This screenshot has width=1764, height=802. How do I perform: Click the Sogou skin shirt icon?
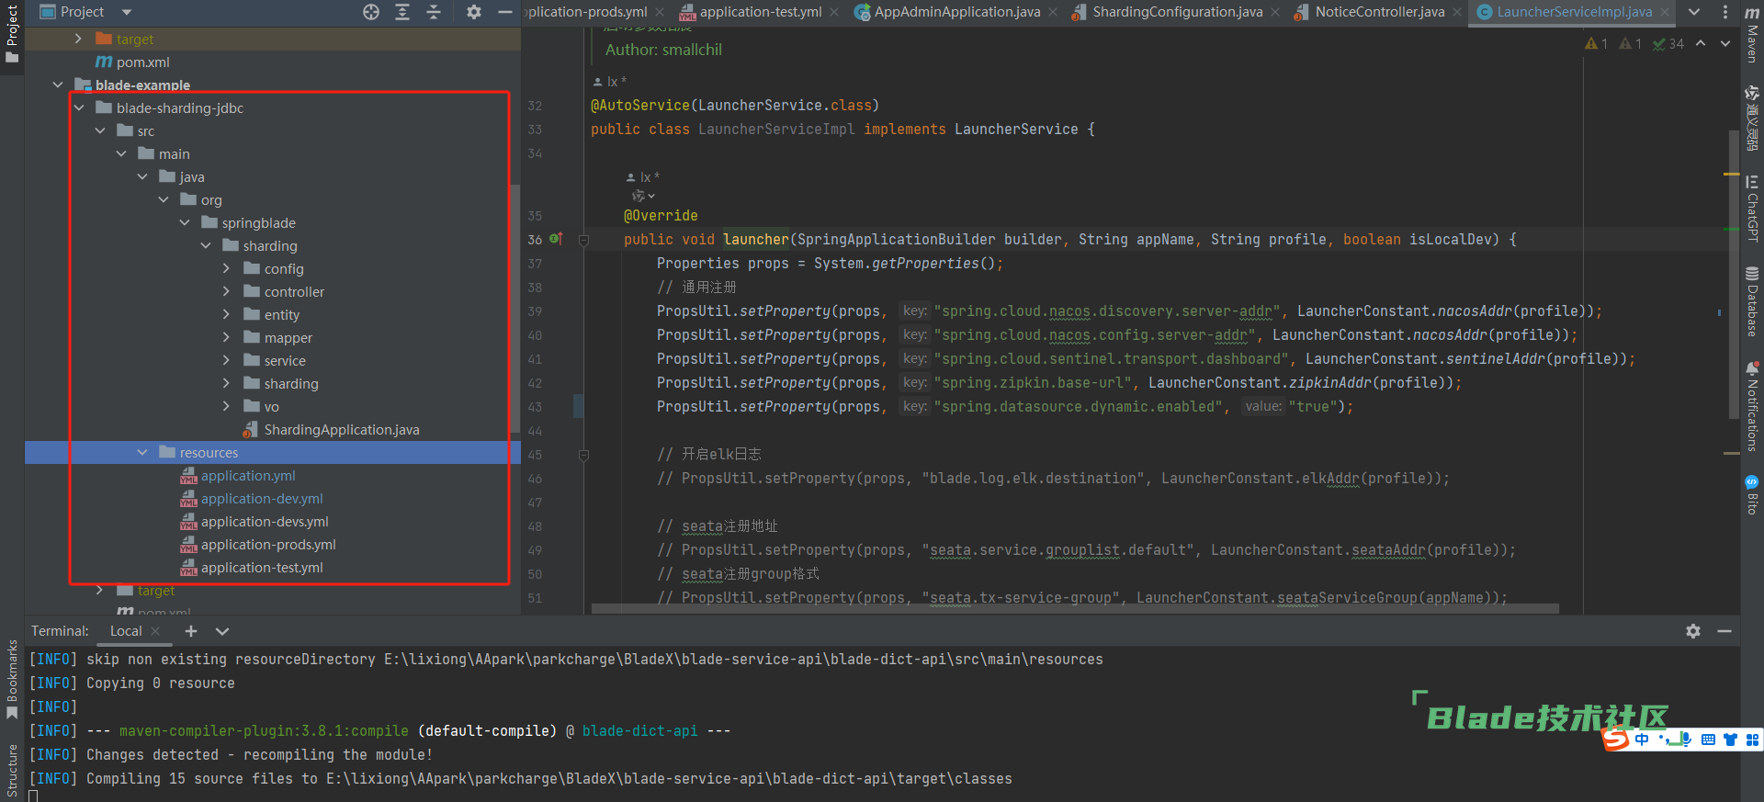1730,740
